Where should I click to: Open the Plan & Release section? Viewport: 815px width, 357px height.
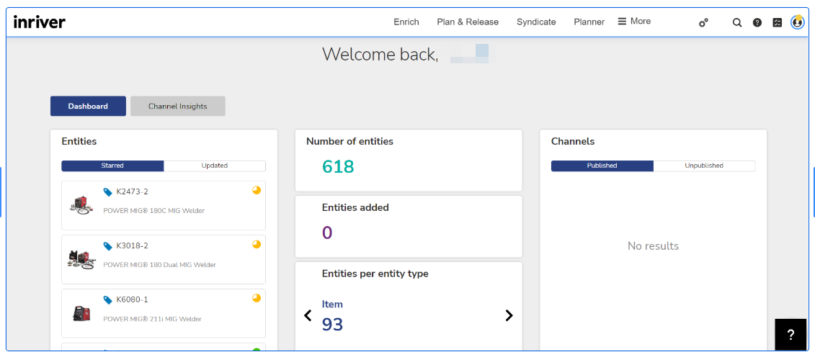[x=468, y=22]
